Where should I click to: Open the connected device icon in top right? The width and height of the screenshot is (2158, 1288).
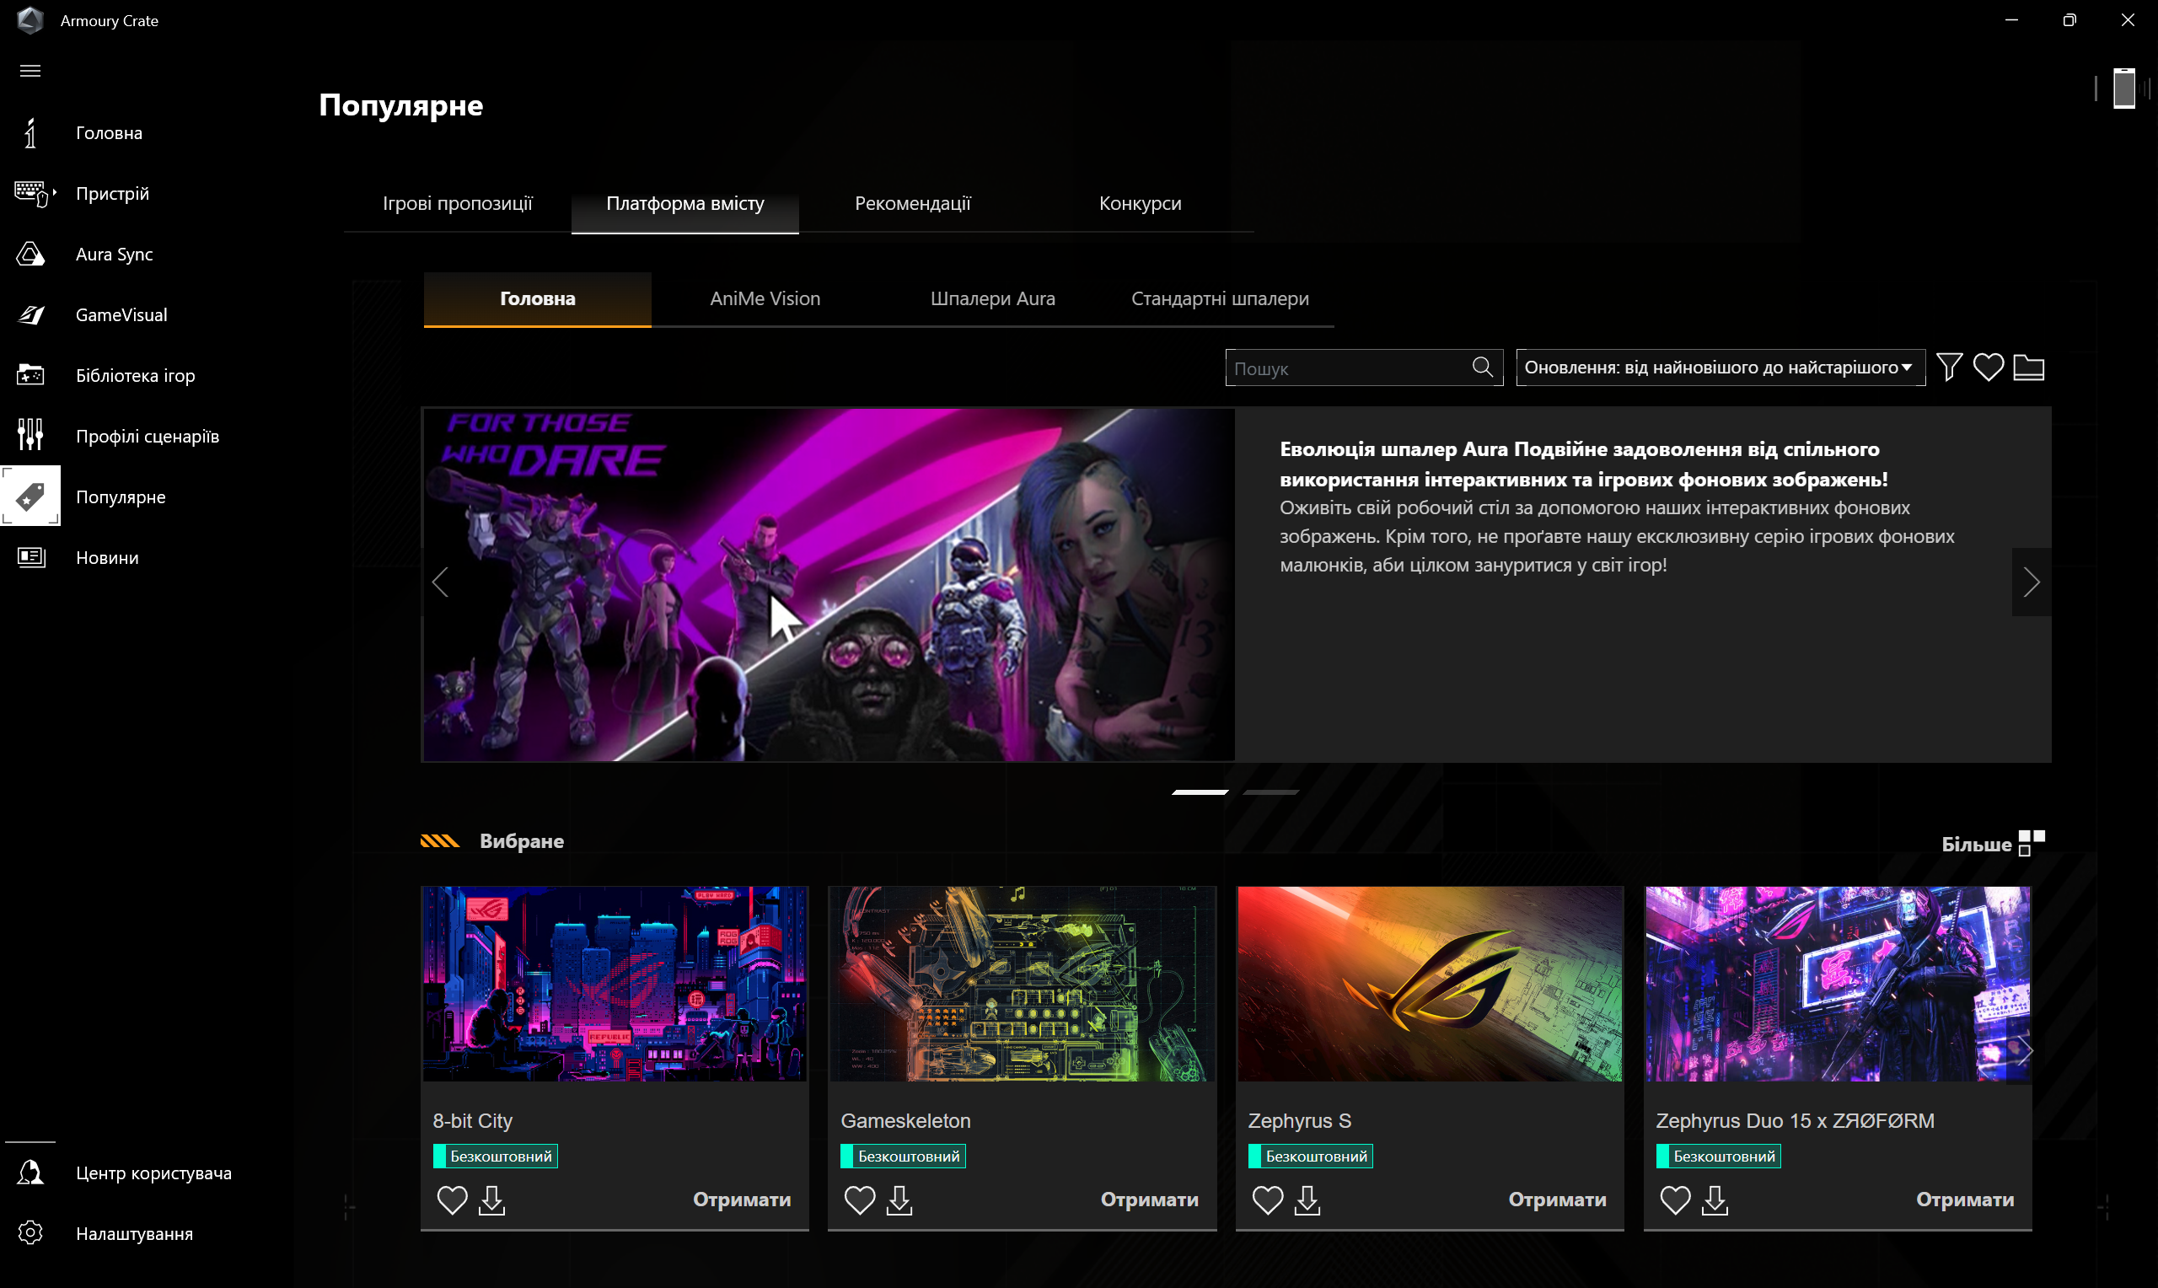(x=2123, y=88)
